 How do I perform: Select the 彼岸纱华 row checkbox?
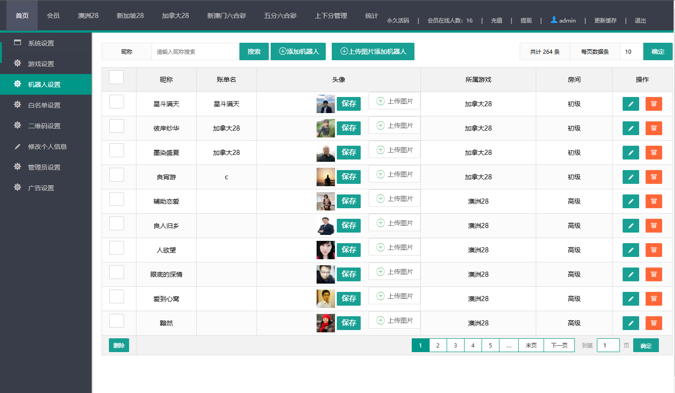(x=117, y=126)
